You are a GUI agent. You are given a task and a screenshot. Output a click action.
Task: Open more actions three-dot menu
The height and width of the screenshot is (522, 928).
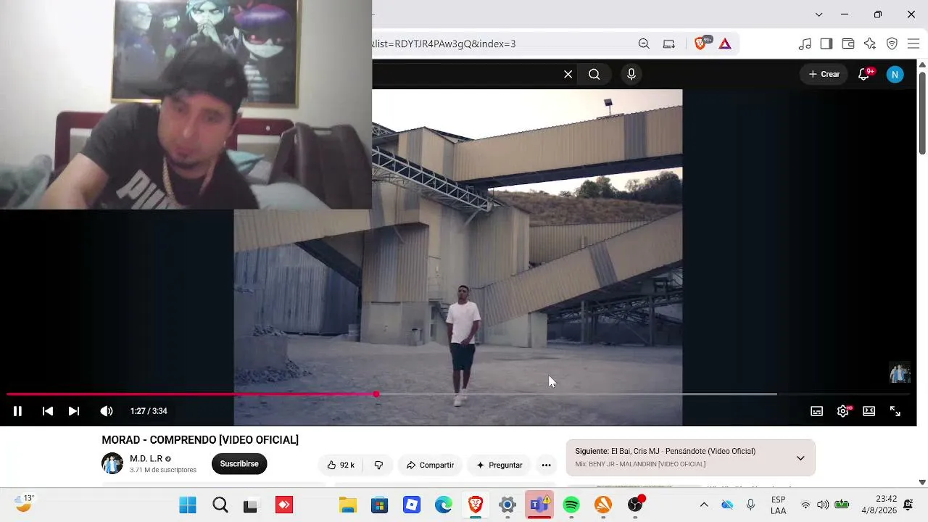tap(547, 465)
